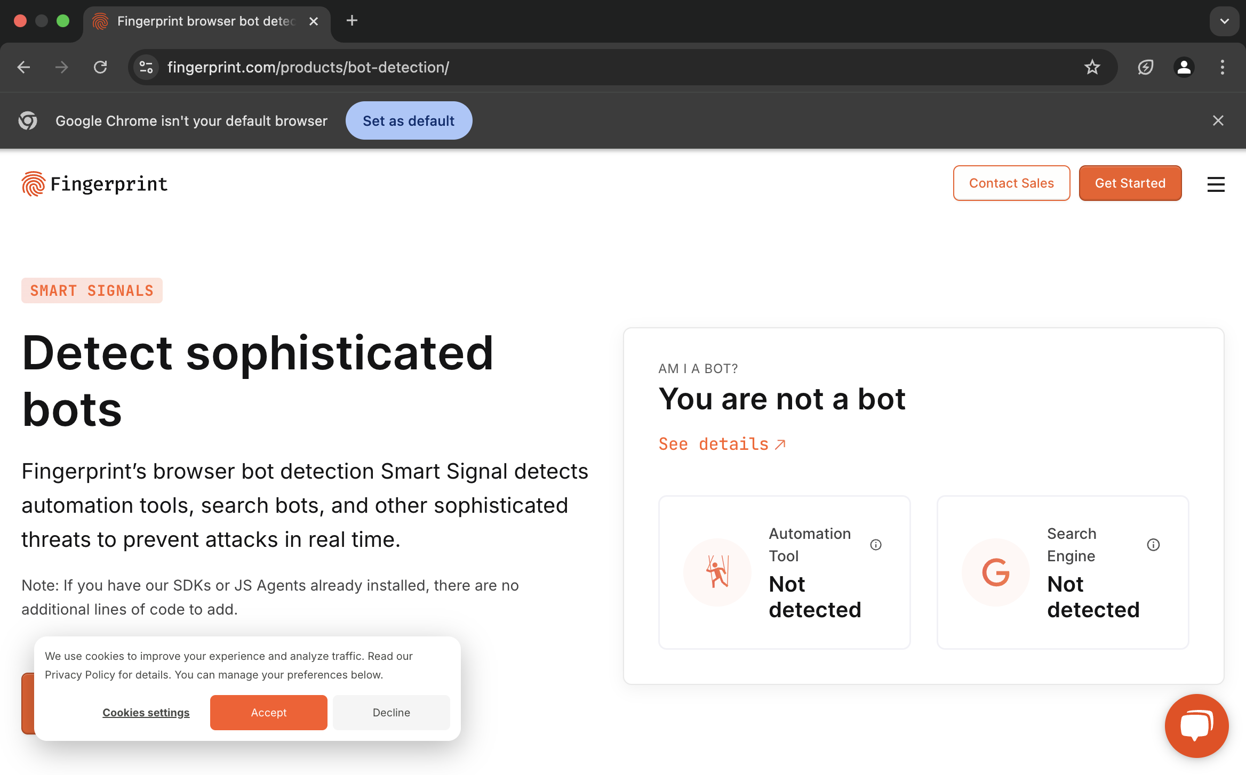
Task: Select the Fingerprint browser bot detection tab
Action: tap(205, 21)
